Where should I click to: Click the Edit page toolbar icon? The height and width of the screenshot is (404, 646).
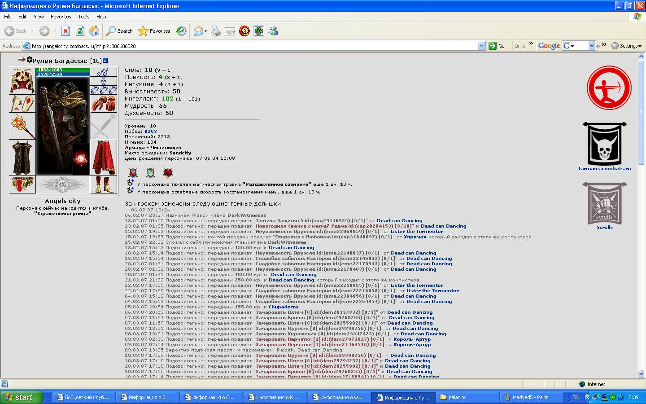click(x=230, y=31)
